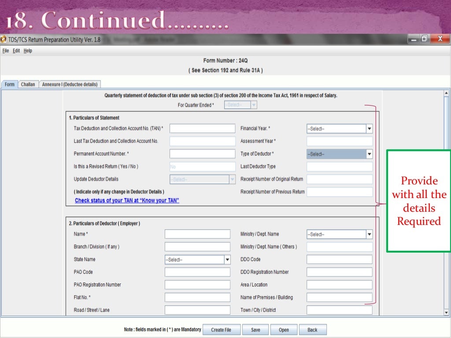The height and width of the screenshot is (338, 451).
Task: Open the State Name dropdown
Action: click(198, 260)
